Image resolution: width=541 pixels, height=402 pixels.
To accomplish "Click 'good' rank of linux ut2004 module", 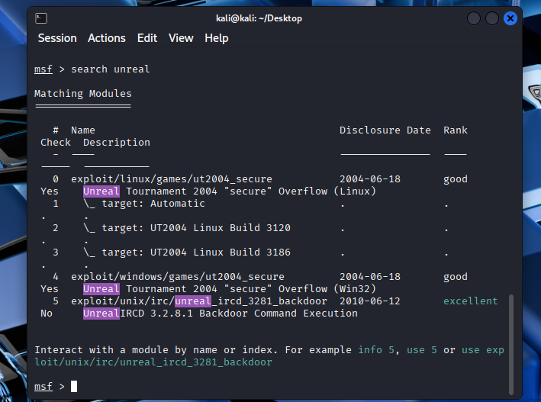I will pyautogui.click(x=456, y=179).
